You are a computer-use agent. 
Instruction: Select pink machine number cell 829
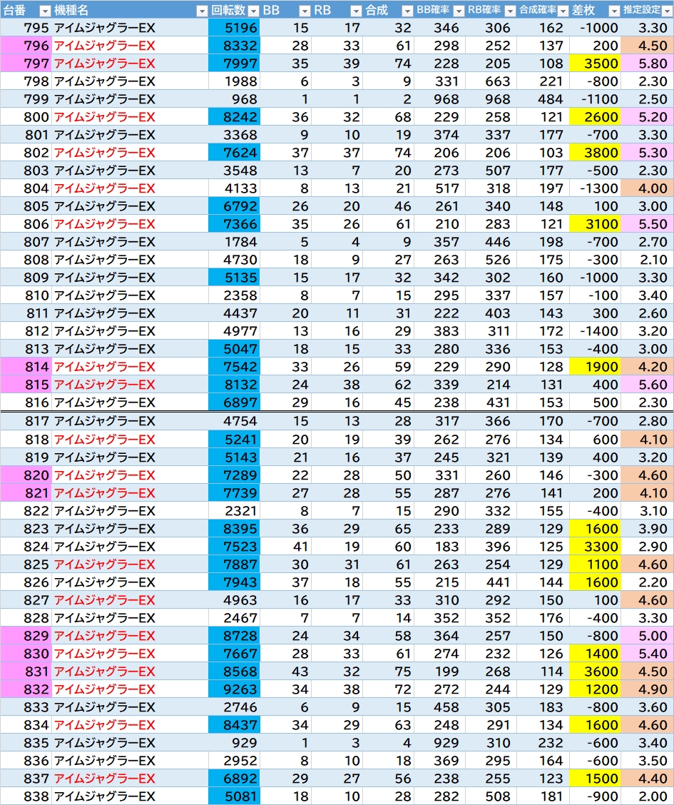pos(26,636)
